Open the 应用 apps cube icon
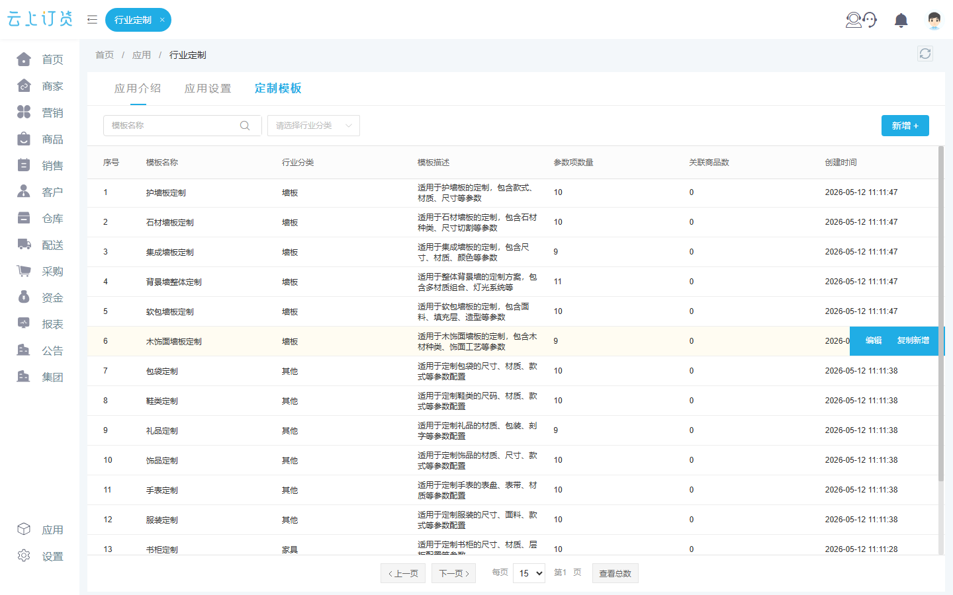Viewport: 953px width, 595px height. (x=24, y=530)
